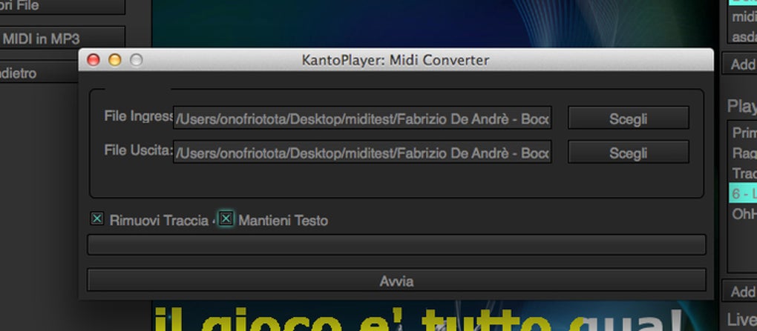Image resolution: width=757 pixels, height=331 pixels.
Task: Click Scegli button for File Ingresso
Action: [628, 118]
